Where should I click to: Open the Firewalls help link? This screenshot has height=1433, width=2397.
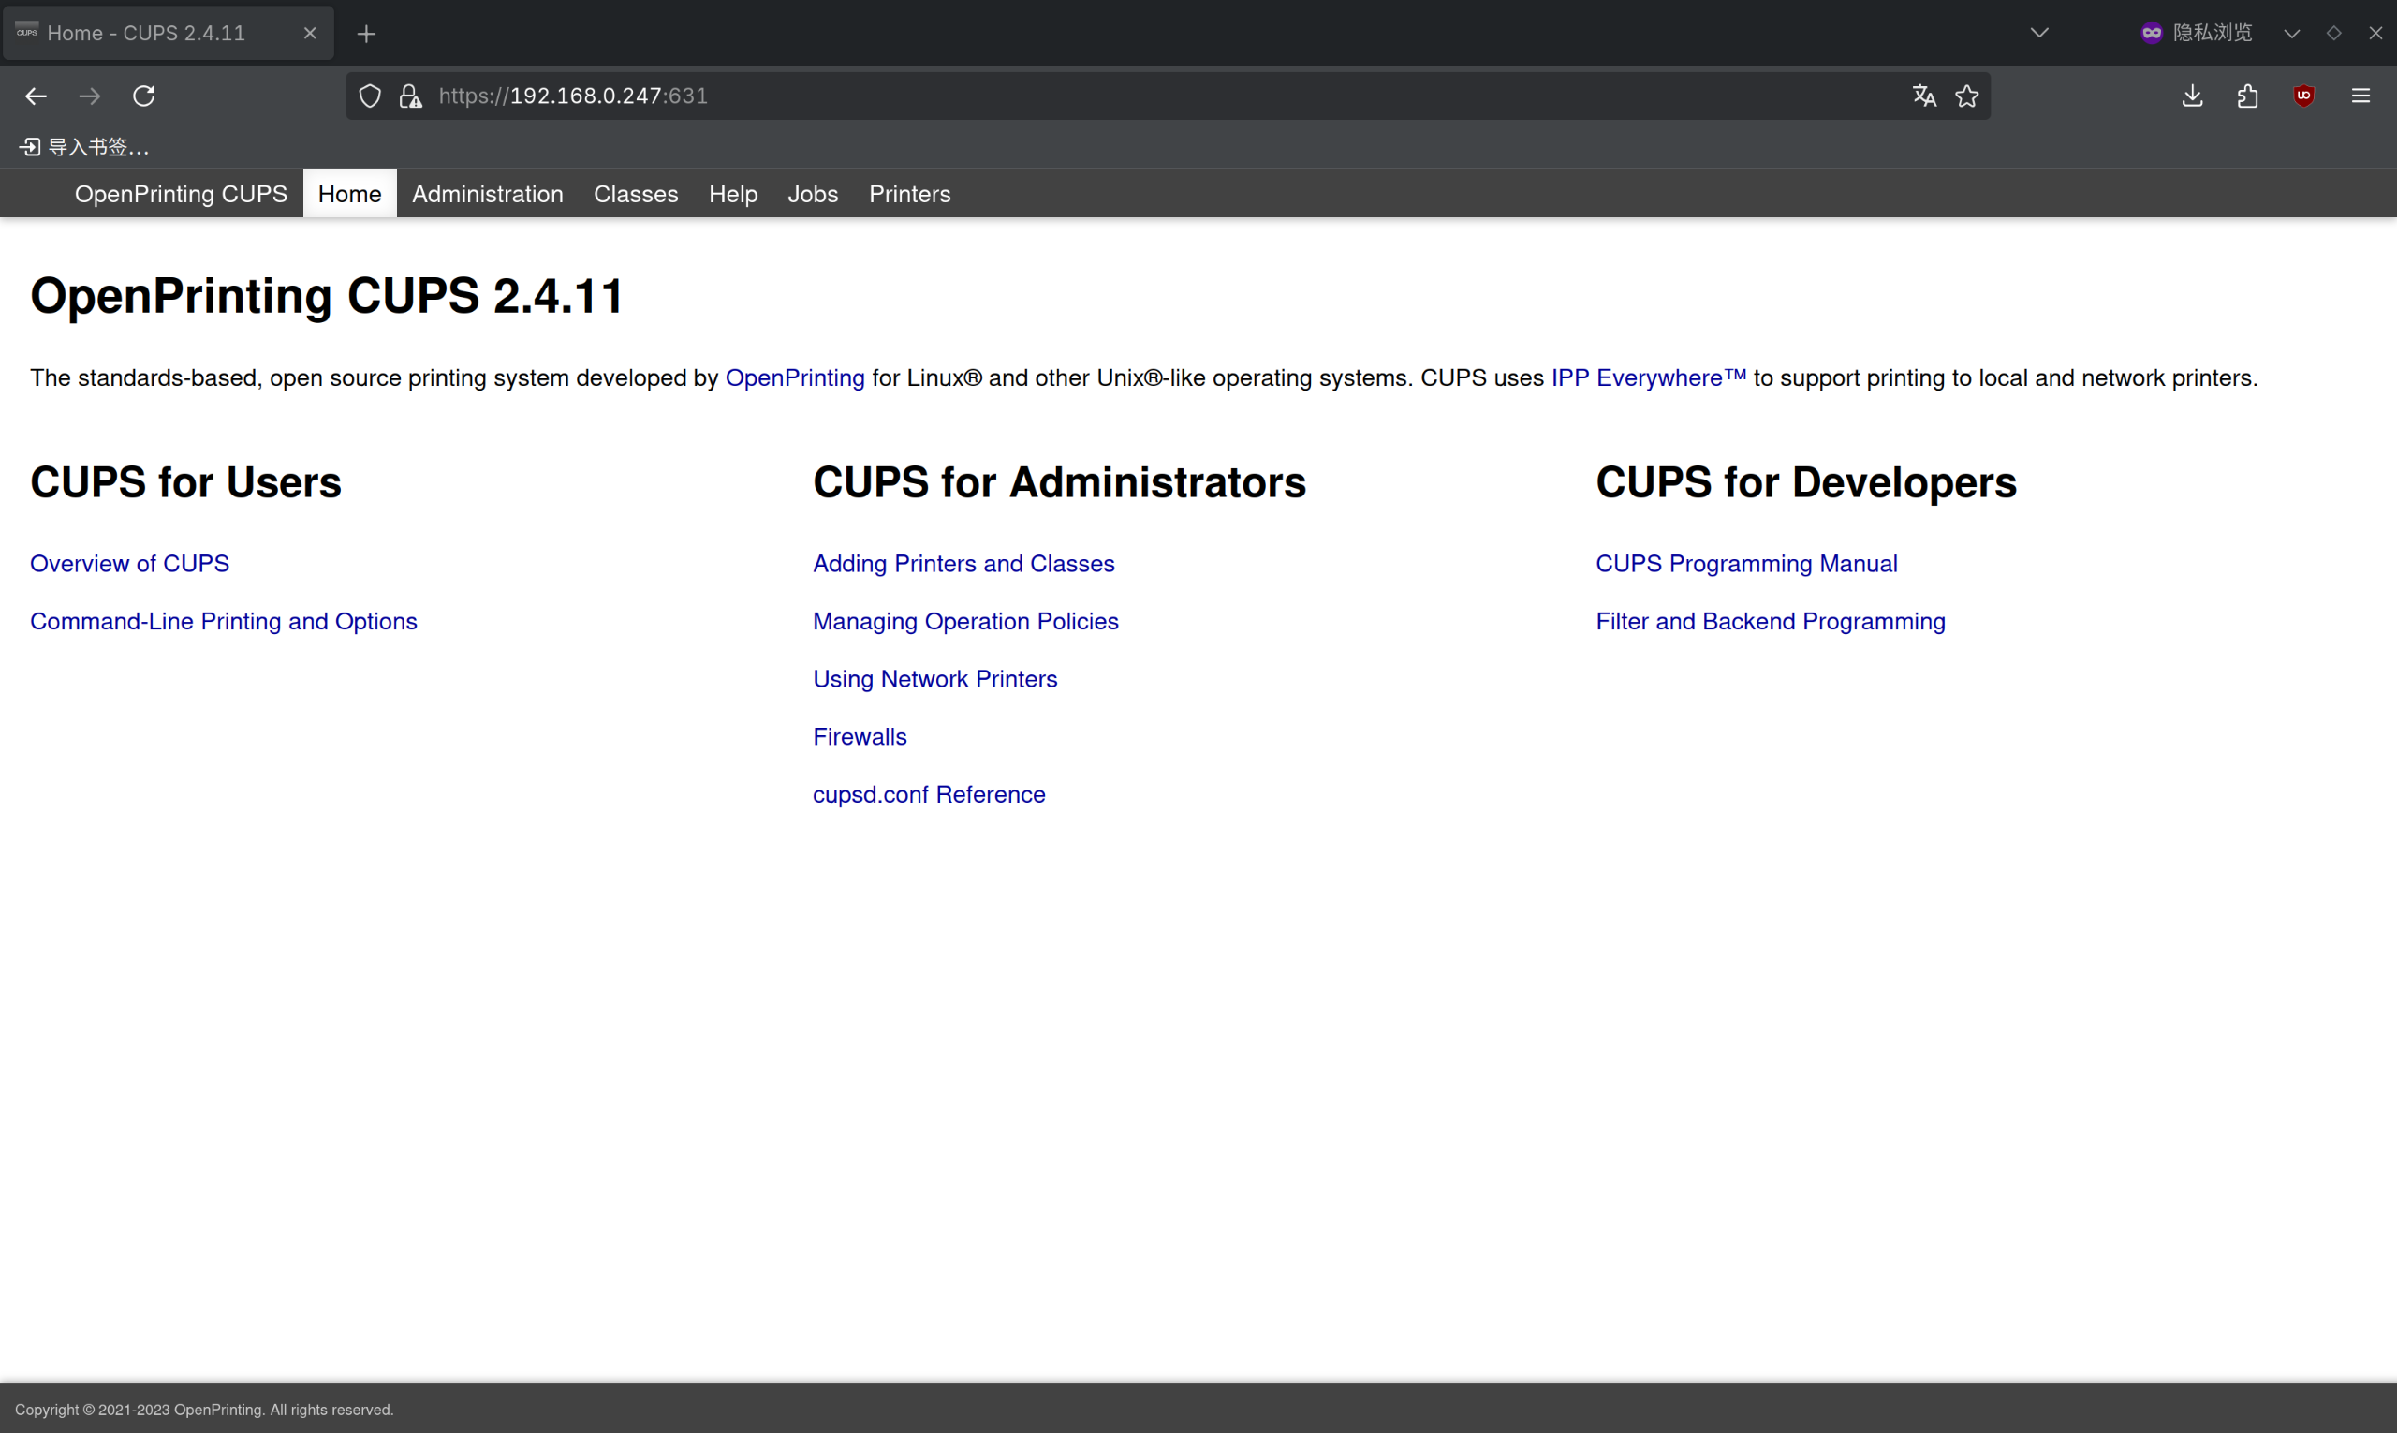pyautogui.click(x=860, y=737)
